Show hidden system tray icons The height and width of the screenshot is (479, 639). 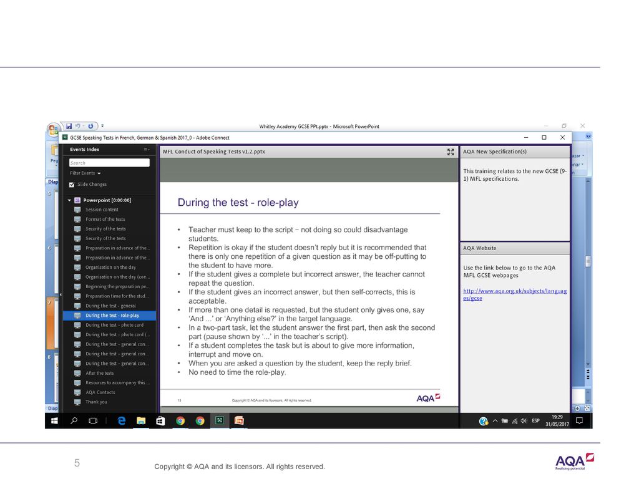click(495, 421)
